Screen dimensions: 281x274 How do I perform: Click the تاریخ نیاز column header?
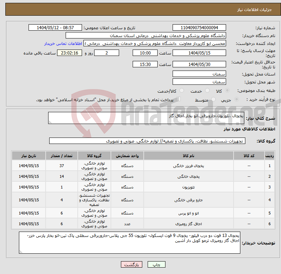[29, 156]
